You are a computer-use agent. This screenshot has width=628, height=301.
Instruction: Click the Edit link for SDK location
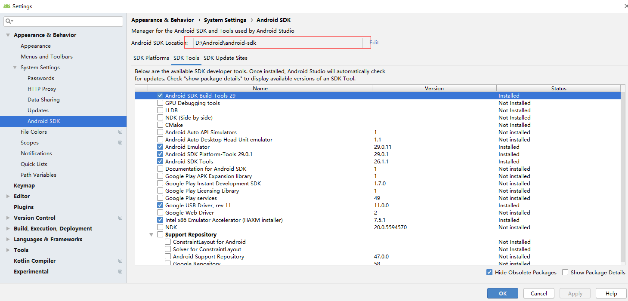(374, 43)
